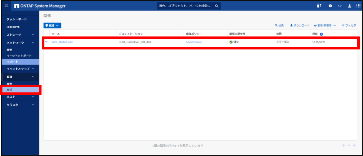Viewport: 363px width, 156px height.
Task: Click the latency column info icon
Action: point(321,34)
